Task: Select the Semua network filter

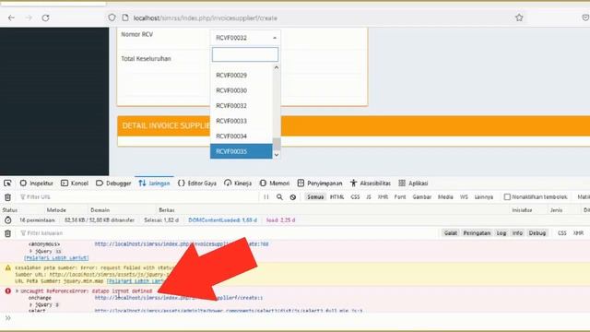Action: pos(315,196)
